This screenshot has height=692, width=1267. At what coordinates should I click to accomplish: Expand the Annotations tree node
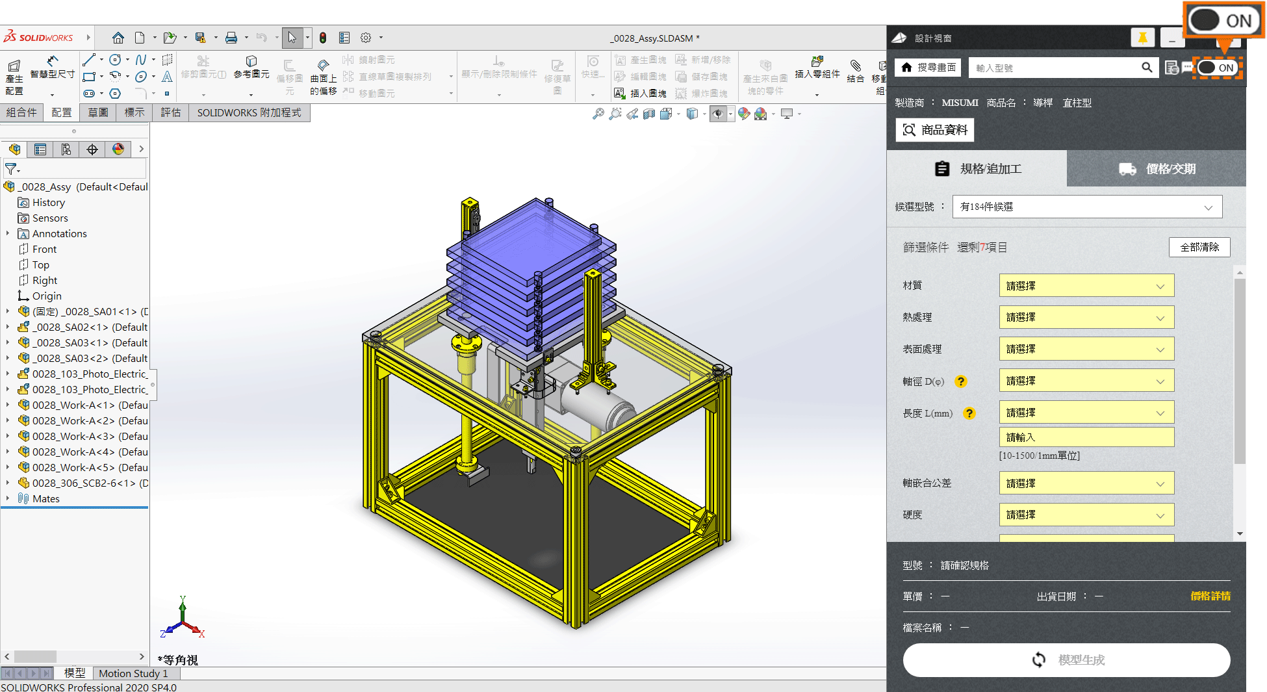tap(6, 233)
